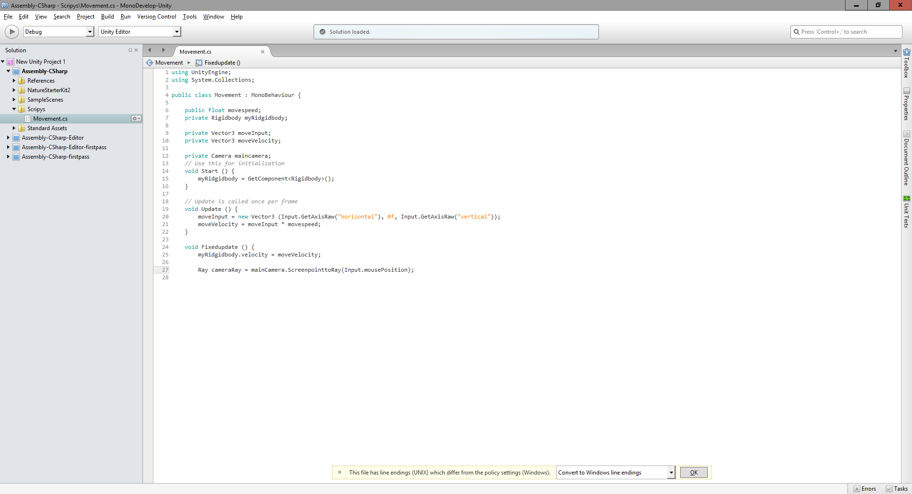Open the Document Outline side pad
912x494 pixels.
click(906, 158)
